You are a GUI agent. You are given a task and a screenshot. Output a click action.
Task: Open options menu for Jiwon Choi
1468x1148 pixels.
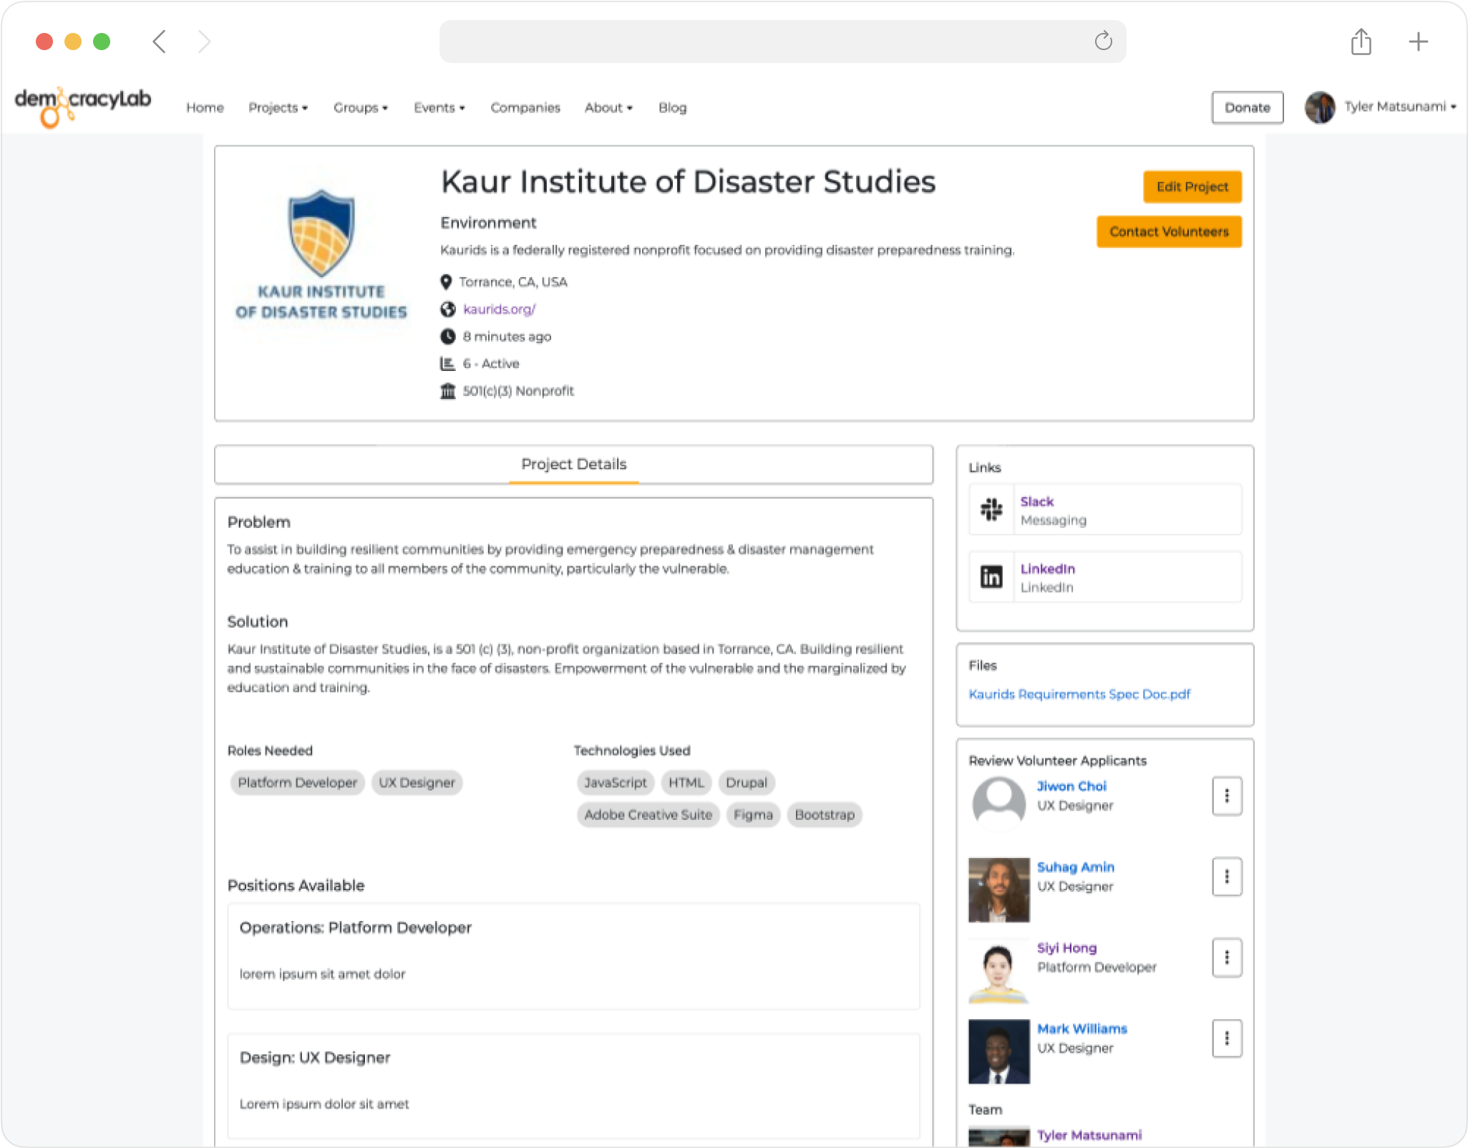pyautogui.click(x=1227, y=796)
